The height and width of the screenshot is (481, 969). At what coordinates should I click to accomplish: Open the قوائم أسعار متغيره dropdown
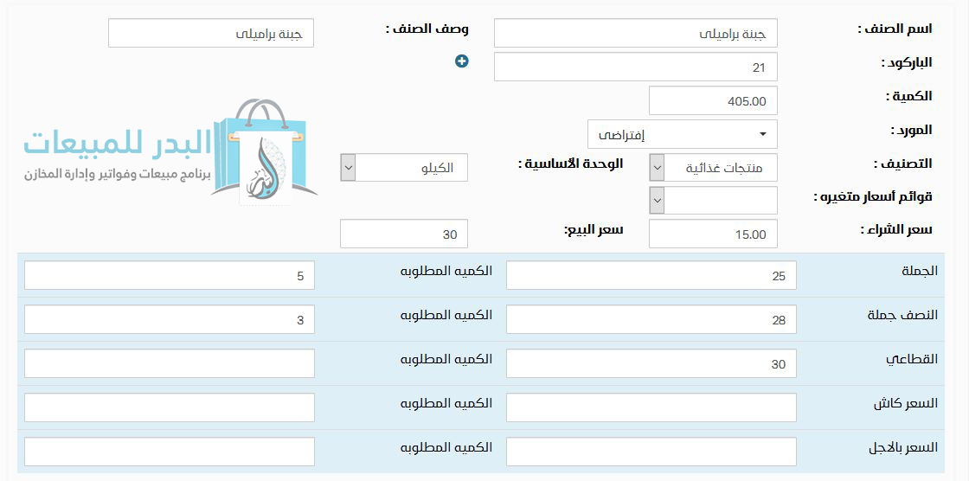pyautogui.click(x=713, y=201)
